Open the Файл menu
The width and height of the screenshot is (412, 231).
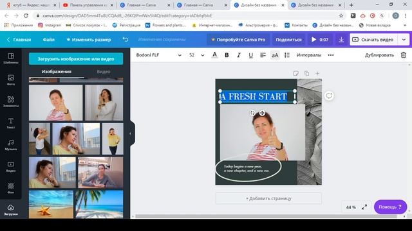(x=49, y=40)
